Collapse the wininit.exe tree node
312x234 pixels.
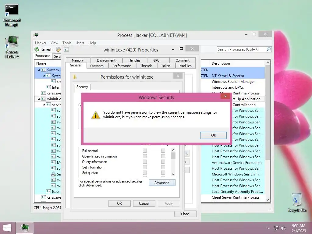(39, 99)
